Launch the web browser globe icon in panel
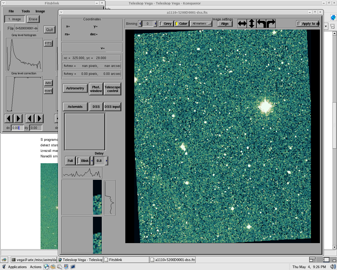The image size is (337, 270). coord(46,267)
